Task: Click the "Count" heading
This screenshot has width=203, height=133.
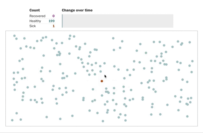Action: click(x=35, y=10)
